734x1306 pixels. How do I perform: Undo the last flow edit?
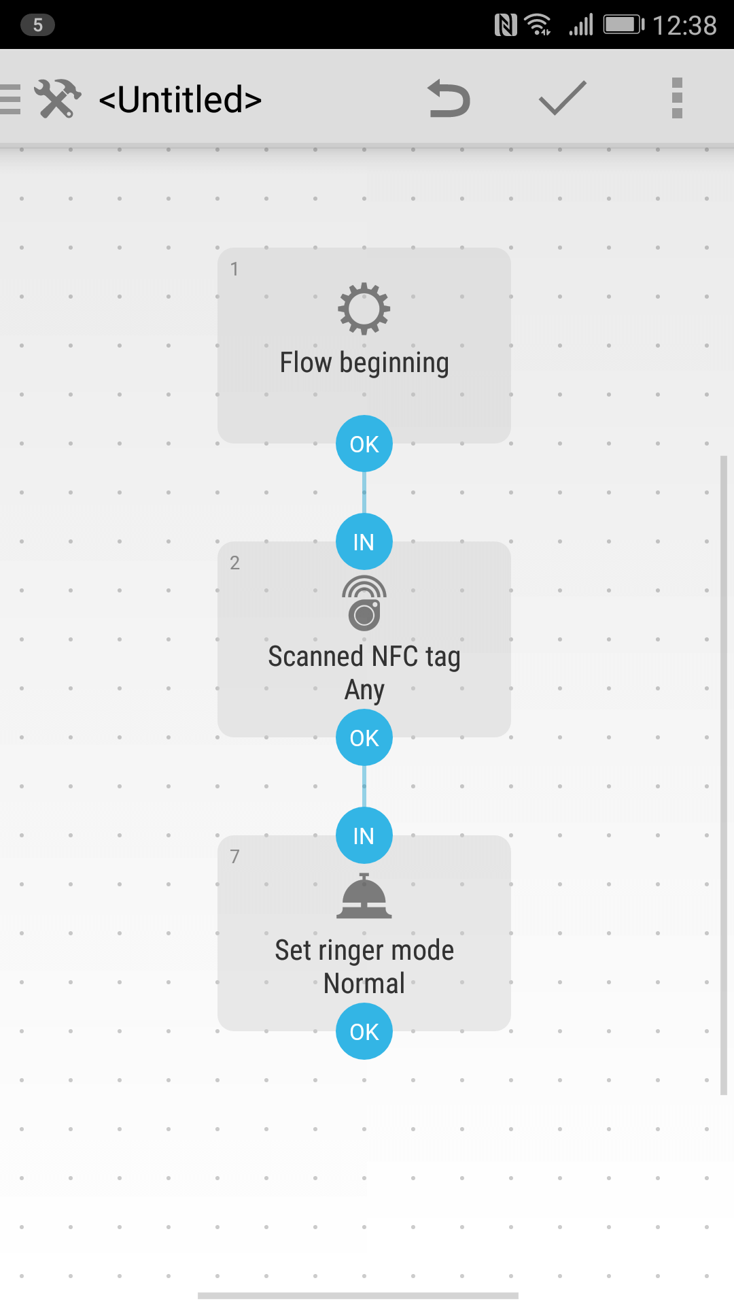[449, 99]
